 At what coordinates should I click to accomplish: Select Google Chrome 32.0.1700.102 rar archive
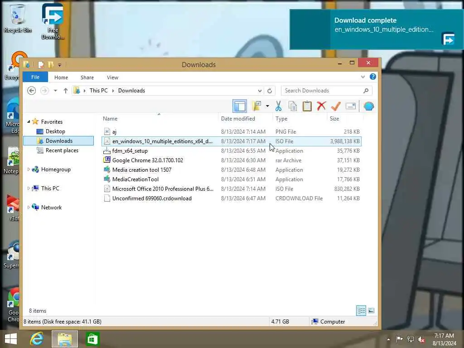(232, 160)
